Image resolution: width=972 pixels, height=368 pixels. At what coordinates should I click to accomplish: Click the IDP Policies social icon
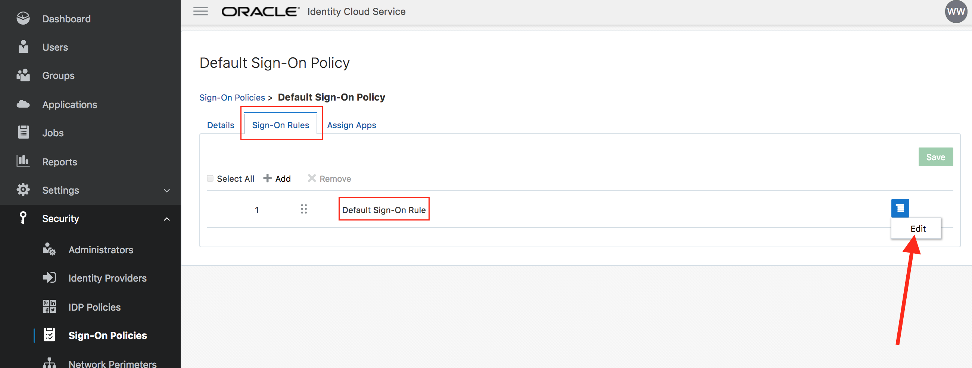(x=49, y=307)
